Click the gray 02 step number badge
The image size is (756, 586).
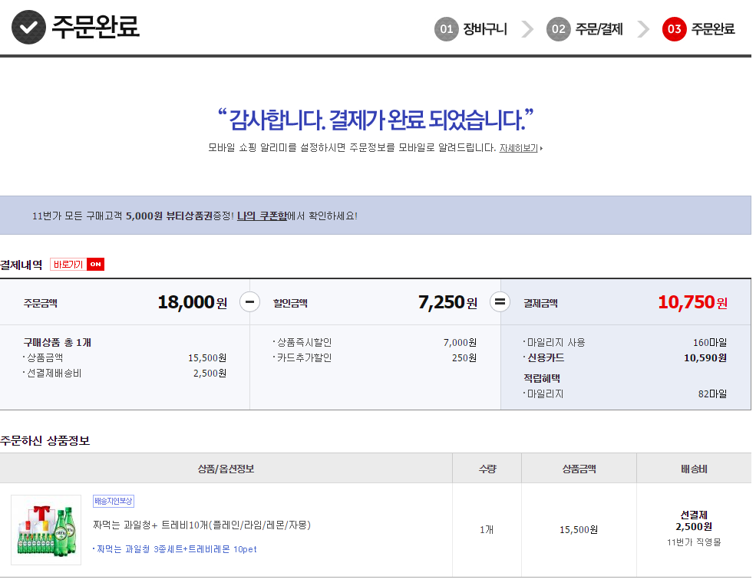coord(558,29)
